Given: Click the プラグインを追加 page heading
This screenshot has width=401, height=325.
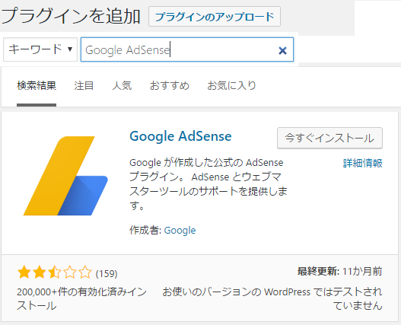Looking at the screenshot, I should [x=71, y=16].
